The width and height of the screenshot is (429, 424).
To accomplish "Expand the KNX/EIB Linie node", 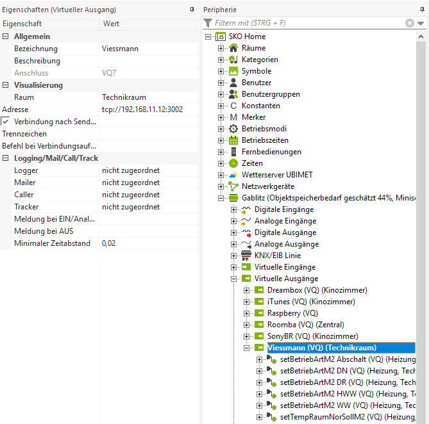I will point(233,256).
